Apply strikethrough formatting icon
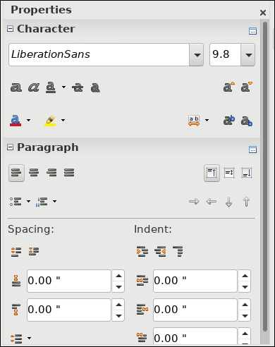This screenshot has height=347, width=275. pos(78,87)
